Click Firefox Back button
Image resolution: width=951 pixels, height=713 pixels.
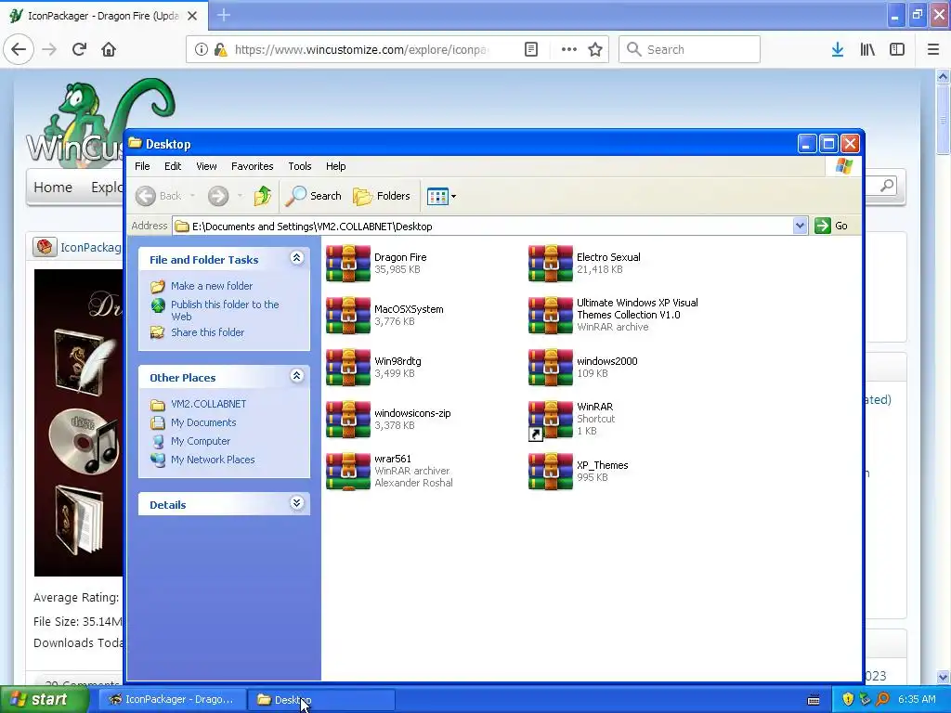pos(19,49)
